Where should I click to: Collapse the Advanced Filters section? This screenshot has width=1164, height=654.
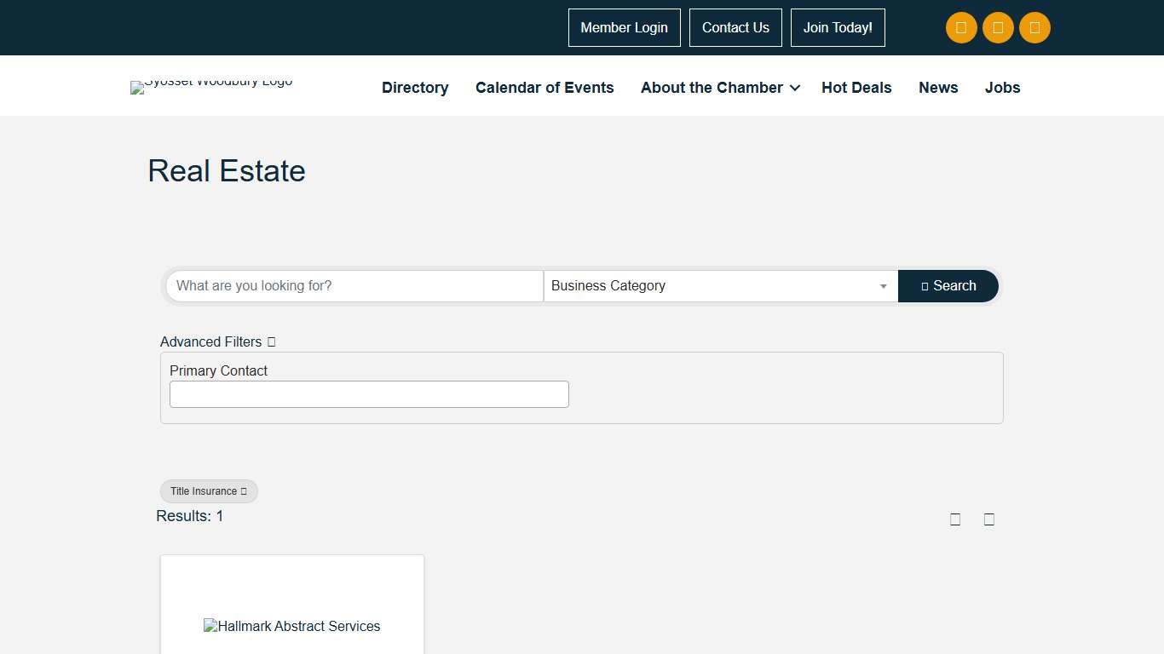218,341
